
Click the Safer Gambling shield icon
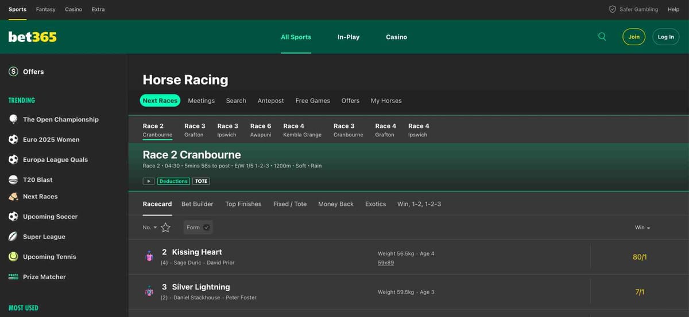pyautogui.click(x=612, y=9)
